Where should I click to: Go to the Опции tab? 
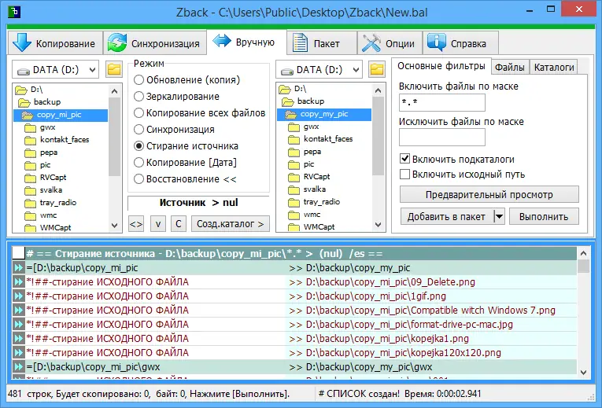(390, 43)
